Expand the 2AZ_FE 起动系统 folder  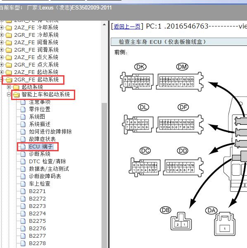1,72
